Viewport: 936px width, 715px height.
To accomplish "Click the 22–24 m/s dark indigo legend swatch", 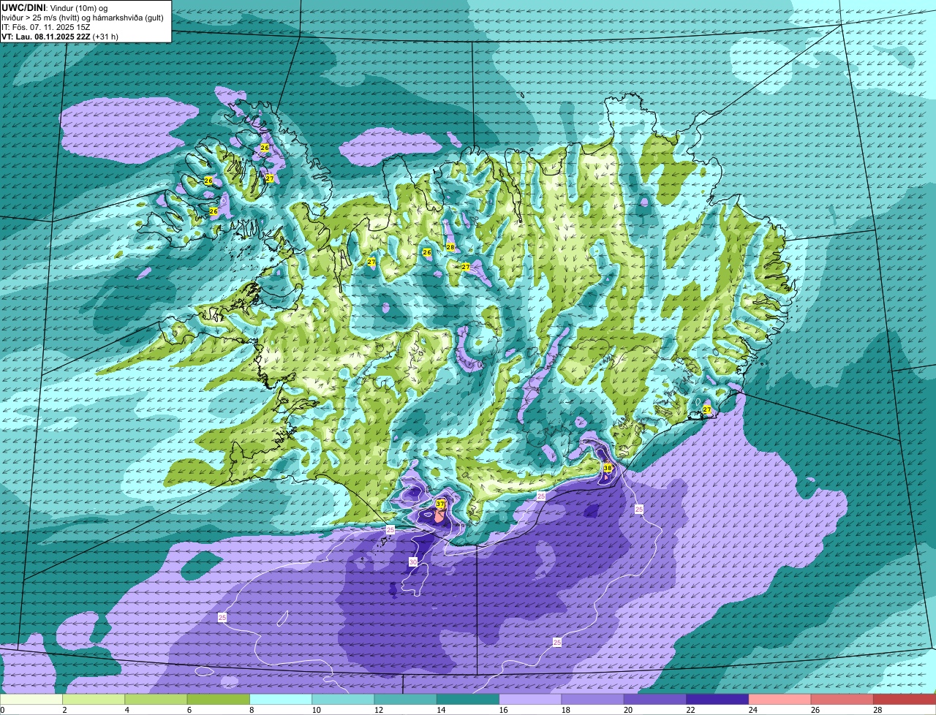I will (717, 700).
